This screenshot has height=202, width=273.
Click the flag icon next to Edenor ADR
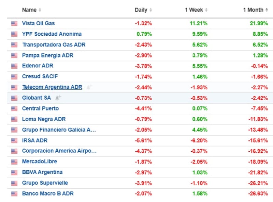click(14, 66)
